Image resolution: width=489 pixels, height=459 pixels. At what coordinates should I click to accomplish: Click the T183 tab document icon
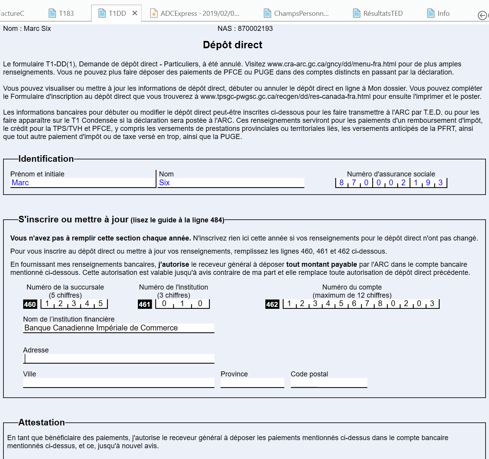coord(53,14)
